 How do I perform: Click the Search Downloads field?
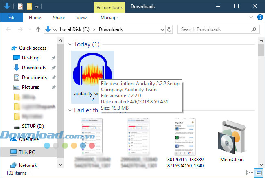216,29
